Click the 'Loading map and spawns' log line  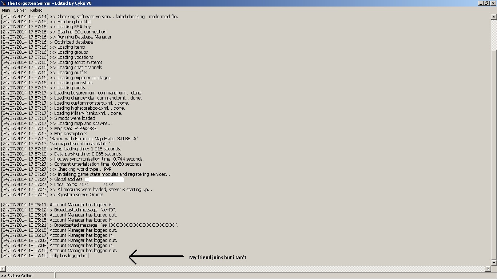[56, 124]
